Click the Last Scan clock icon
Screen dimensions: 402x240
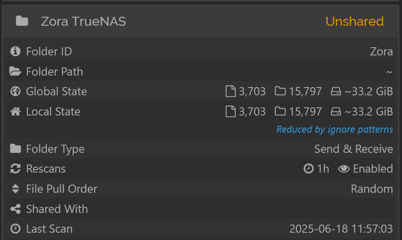coord(15,229)
